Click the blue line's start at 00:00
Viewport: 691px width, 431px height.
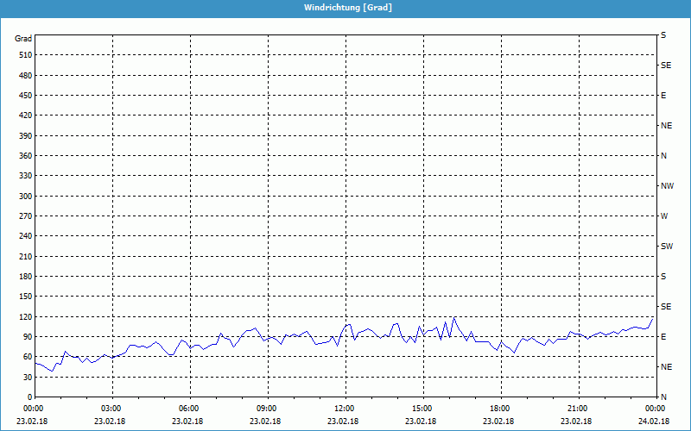(x=35, y=363)
